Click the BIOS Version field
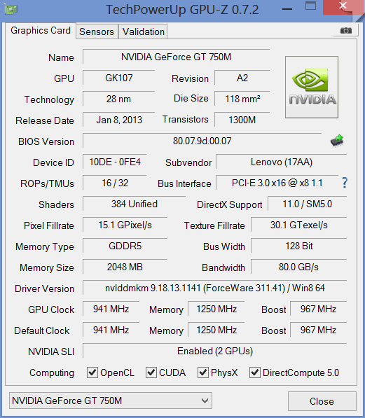The height and width of the screenshot is (418, 365). click(x=202, y=141)
